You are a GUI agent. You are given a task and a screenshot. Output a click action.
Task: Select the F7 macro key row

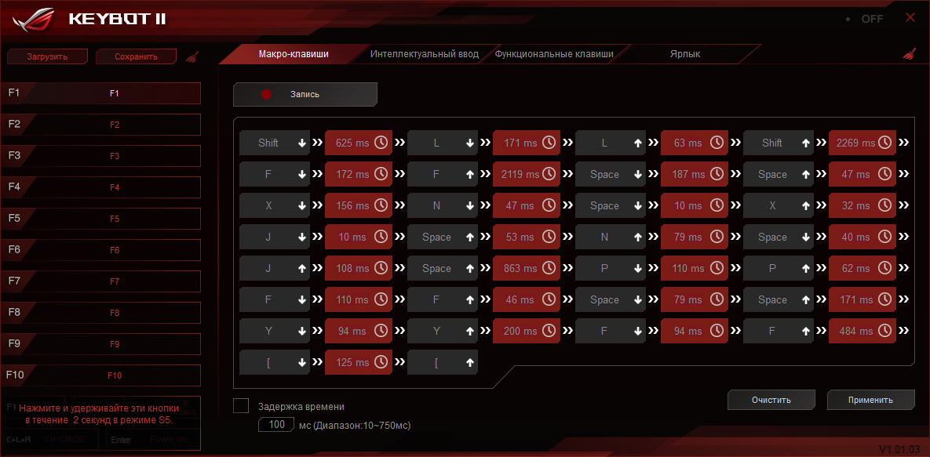click(100, 281)
